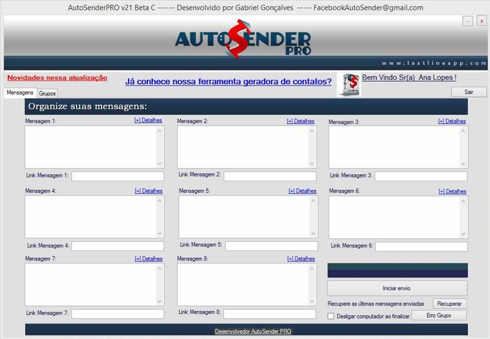
Task: Switch to the Grupos tab
Action: pyautogui.click(x=47, y=94)
